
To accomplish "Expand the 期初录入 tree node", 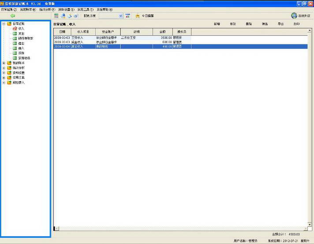I will click(x=4, y=83).
